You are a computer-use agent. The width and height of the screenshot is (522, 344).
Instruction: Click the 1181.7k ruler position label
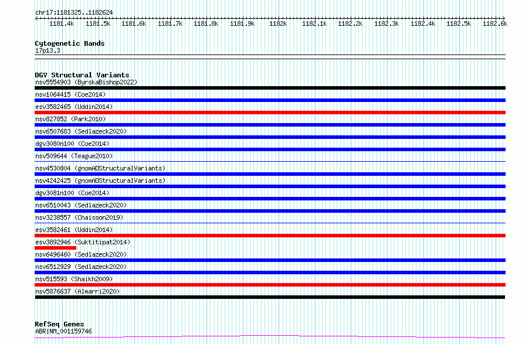coord(170,23)
